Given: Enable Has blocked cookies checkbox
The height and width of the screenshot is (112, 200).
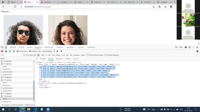Looking at the screenshot, I should pos(87,55).
